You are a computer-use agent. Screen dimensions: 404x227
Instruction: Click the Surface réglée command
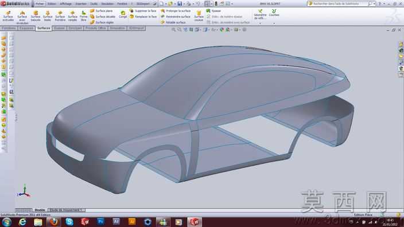click(102, 22)
